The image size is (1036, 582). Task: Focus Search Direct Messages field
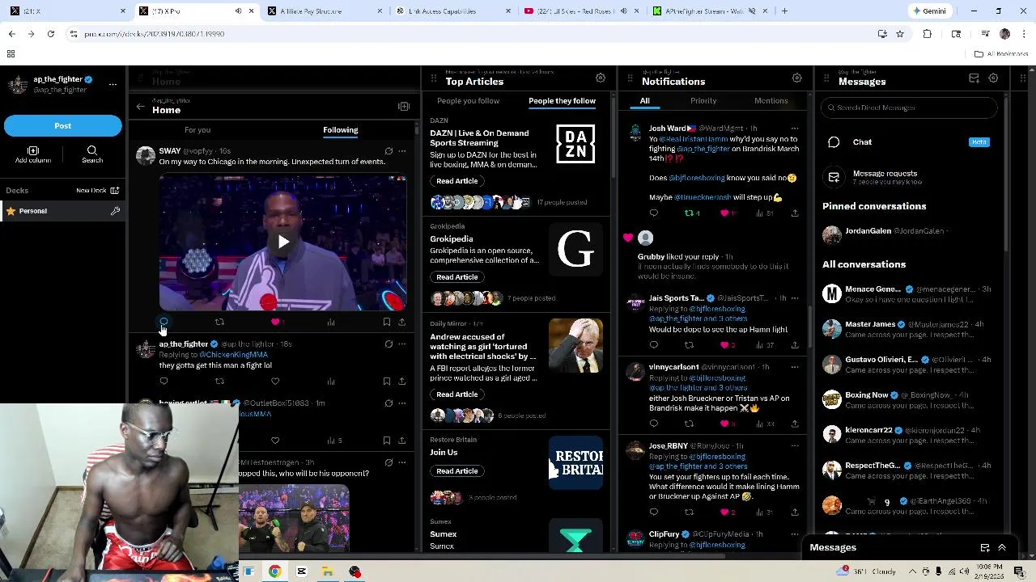point(909,108)
